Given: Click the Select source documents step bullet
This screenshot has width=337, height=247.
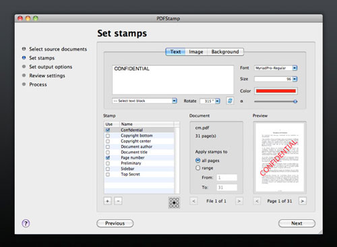Looking at the screenshot, I should (x=24, y=49).
